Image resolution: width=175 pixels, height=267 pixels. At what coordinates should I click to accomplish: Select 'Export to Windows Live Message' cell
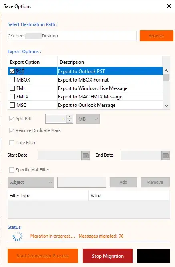tap(110, 88)
